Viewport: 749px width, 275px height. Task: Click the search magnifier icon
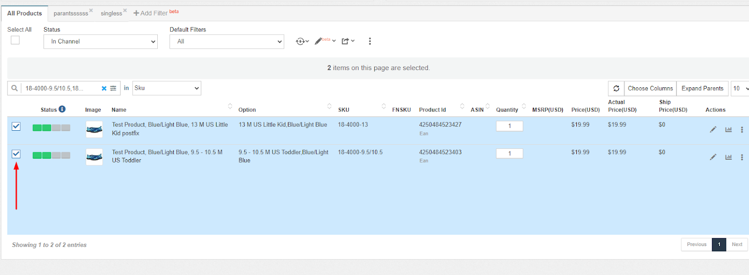[x=15, y=88]
